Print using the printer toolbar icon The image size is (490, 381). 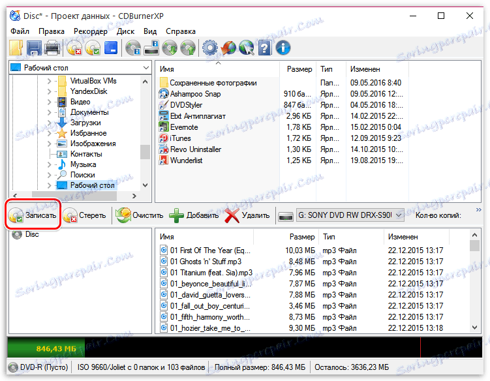click(x=52, y=48)
